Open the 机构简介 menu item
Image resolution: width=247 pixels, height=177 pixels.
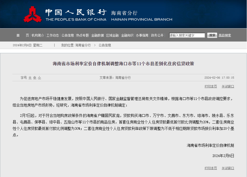pyautogui.click(x=38, y=35)
